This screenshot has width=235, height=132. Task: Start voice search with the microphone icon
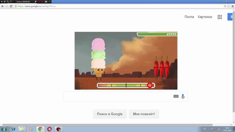pyautogui.click(x=183, y=96)
